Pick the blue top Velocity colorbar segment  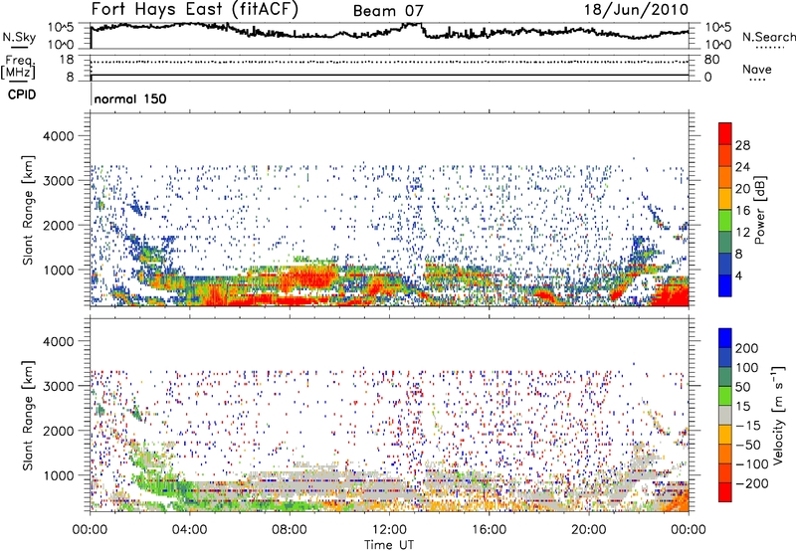(725, 338)
